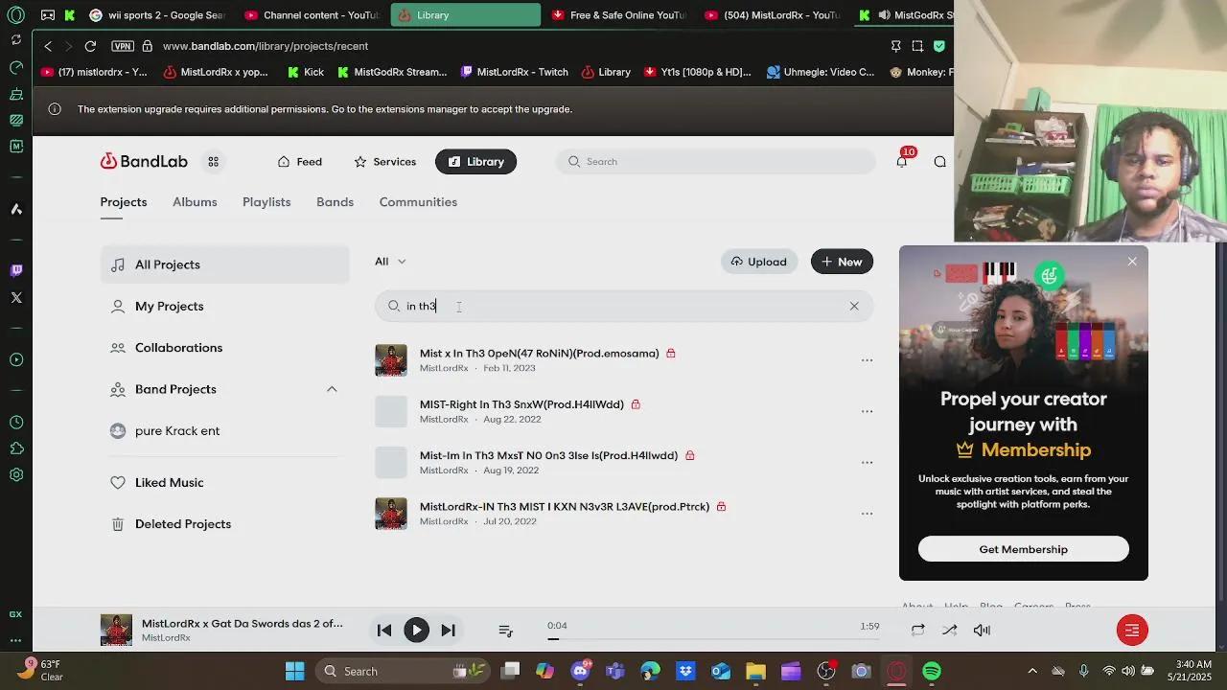Open the Windows Start menu
1227x690 pixels.
[x=294, y=671]
